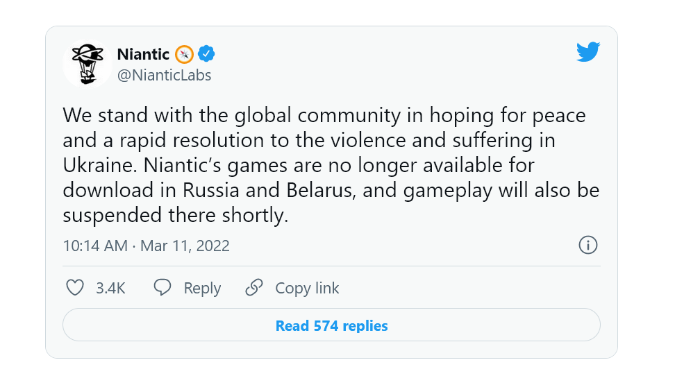This screenshot has width=675, height=385.
Task: Open Read 574 replies
Action: tap(331, 325)
